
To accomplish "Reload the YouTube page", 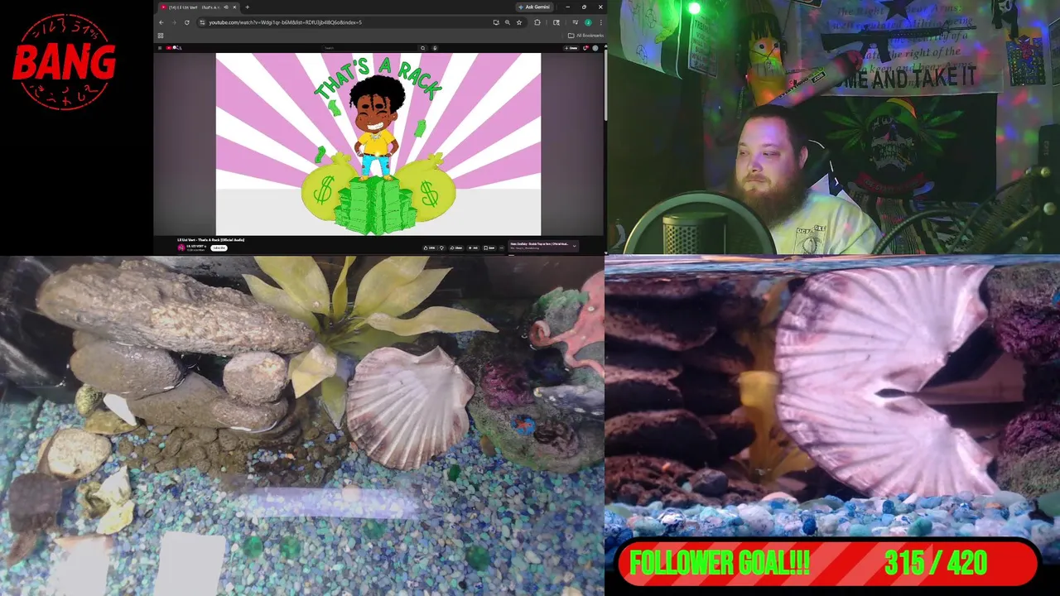I will coord(187,22).
